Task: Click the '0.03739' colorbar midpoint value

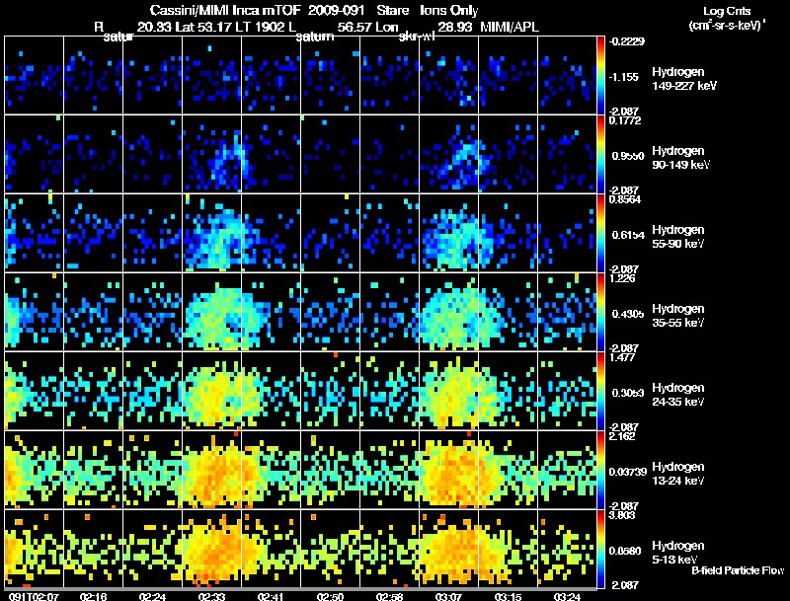Action: tap(627, 472)
